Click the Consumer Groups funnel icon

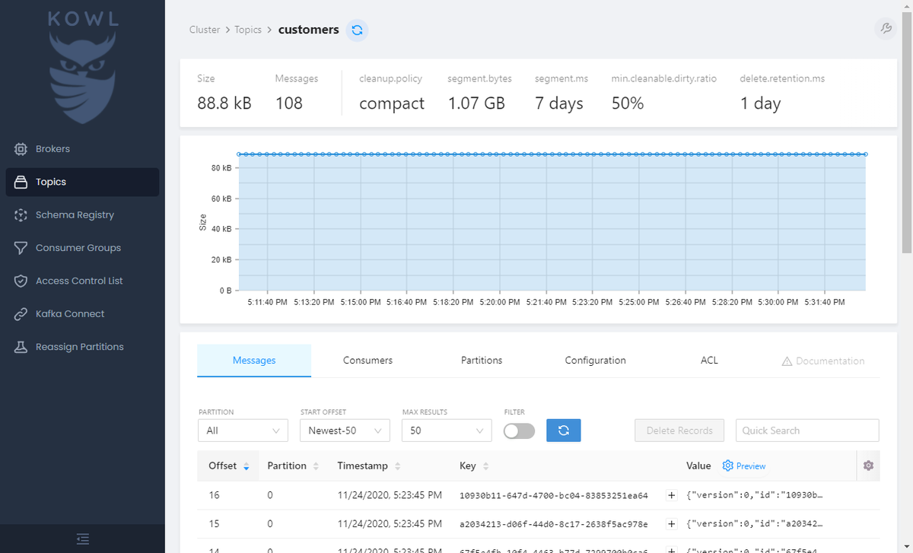click(x=21, y=248)
